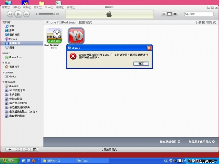Screen dimensions: 219x164
Task: Open the 檔案(F) menu
Action: coord(6,7)
